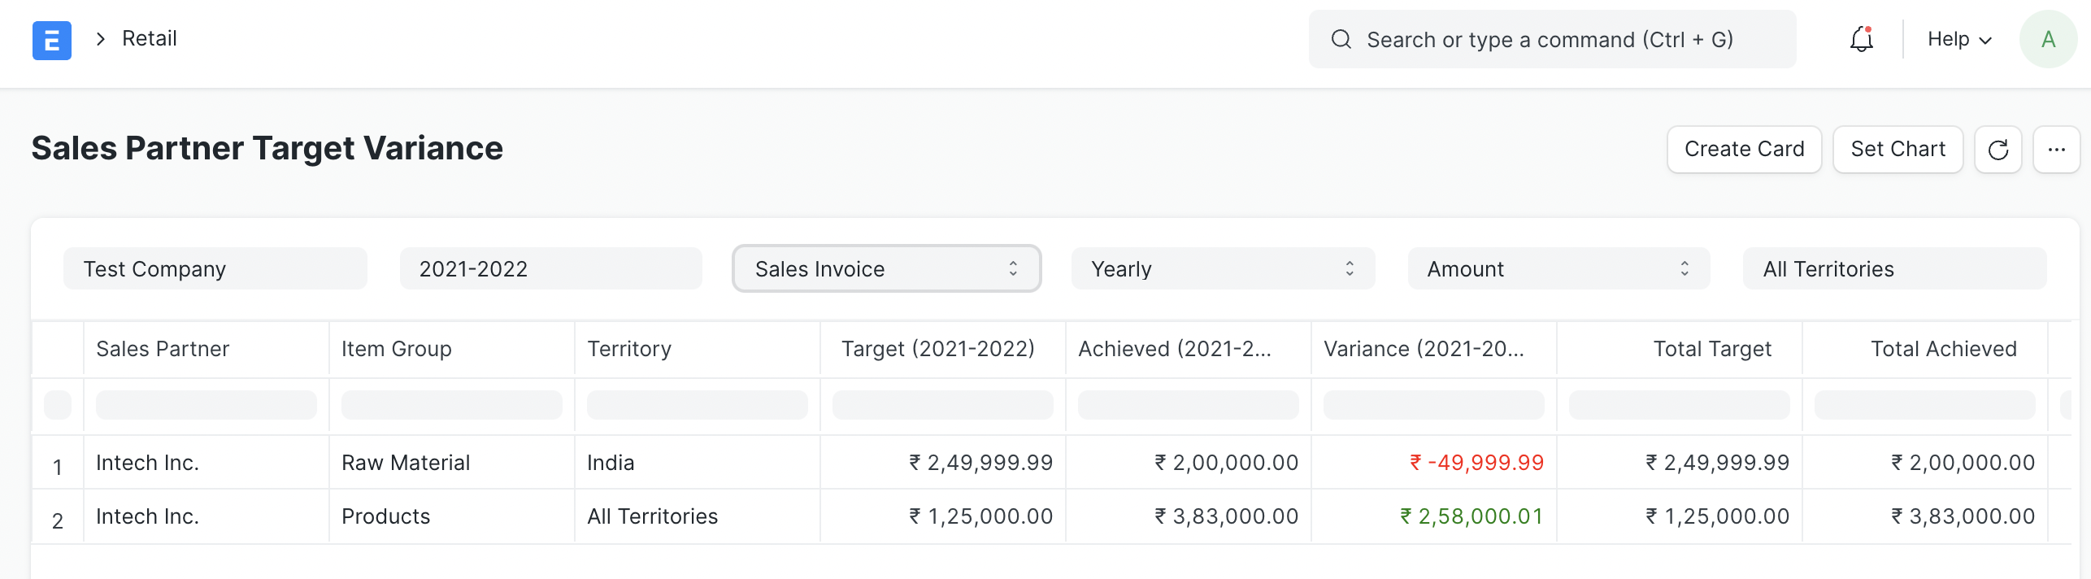The width and height of the screenshot is (2091, 579).
Task: Click the search magnifier icon
Action: tap(1341, 40)
